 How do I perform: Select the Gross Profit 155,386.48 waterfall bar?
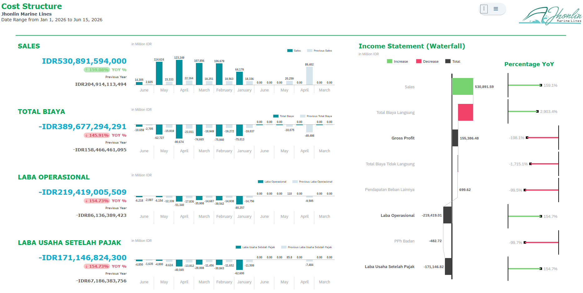click(x=455, y=138)
